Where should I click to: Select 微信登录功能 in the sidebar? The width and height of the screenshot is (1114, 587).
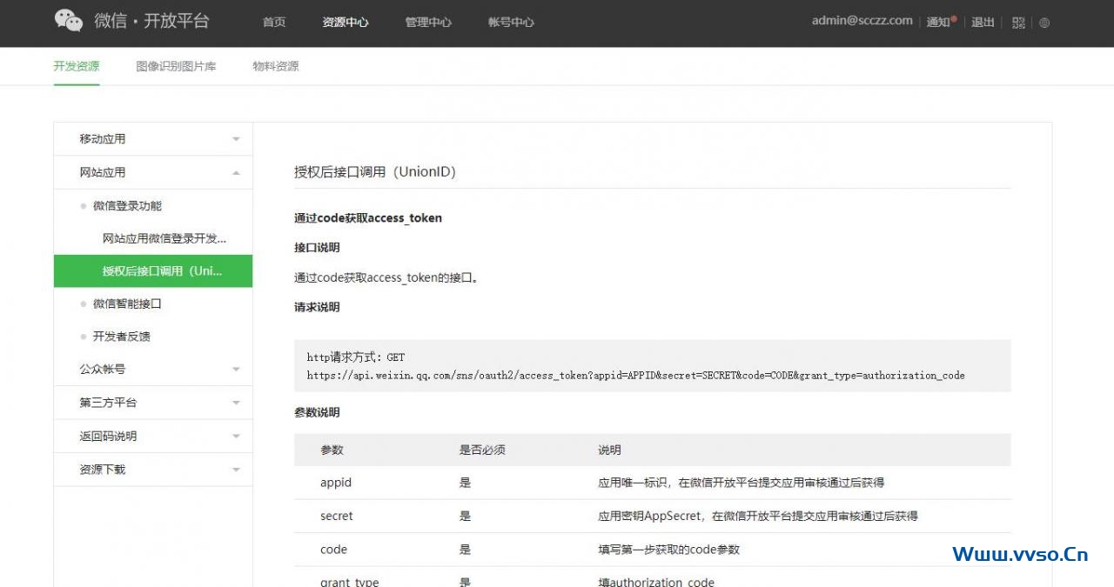(x=127, y=206)
